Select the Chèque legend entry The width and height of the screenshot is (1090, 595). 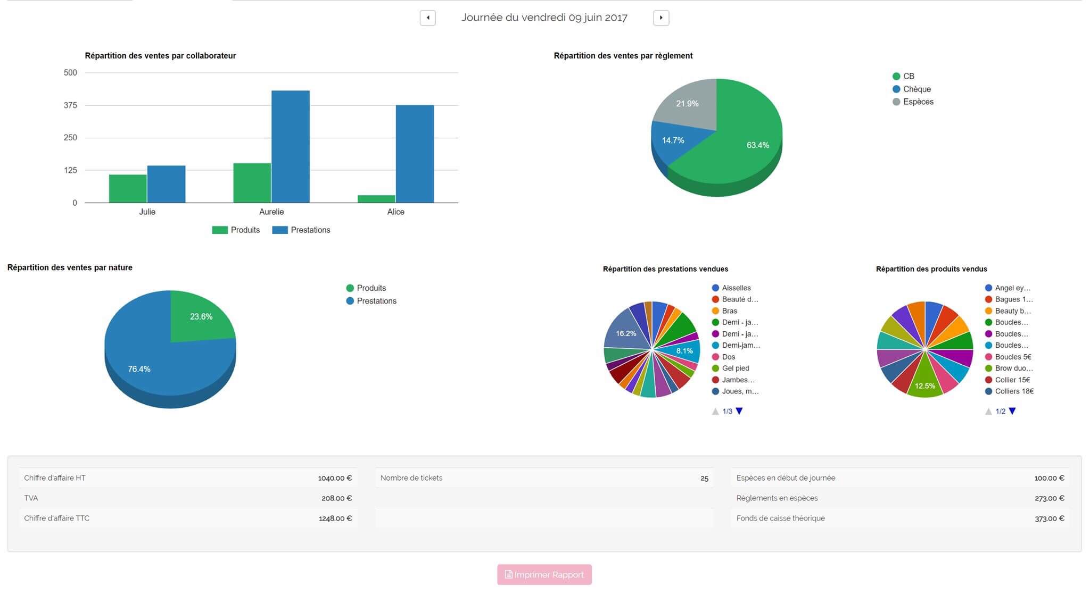click(916, 89)
